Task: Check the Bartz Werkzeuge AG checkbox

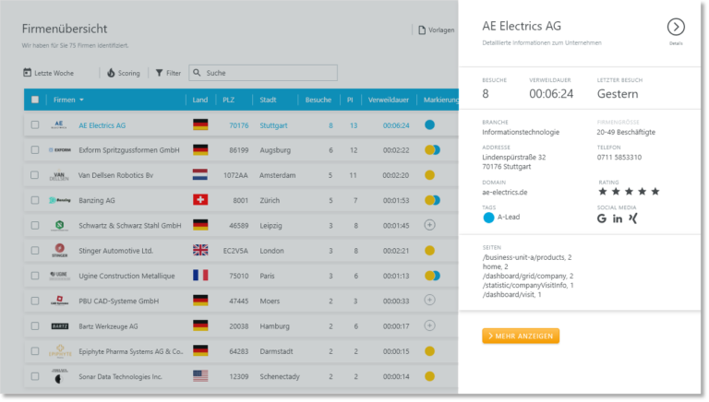Action: [35, 326]
